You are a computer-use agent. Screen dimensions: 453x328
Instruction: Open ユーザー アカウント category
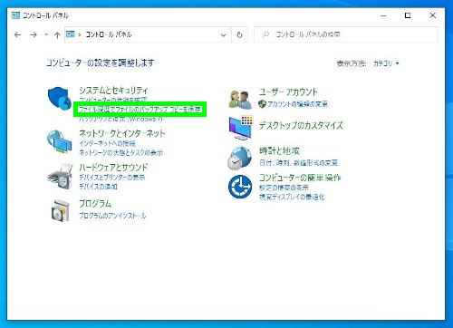coord(288,92)
